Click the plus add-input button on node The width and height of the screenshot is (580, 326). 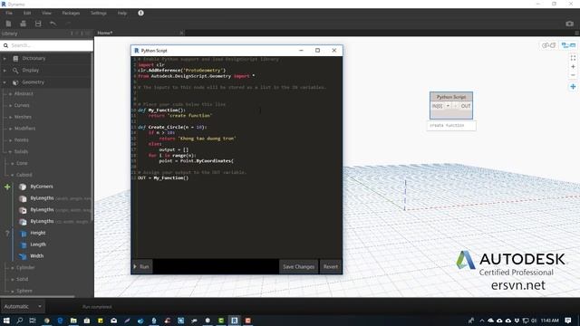point(448,106)
